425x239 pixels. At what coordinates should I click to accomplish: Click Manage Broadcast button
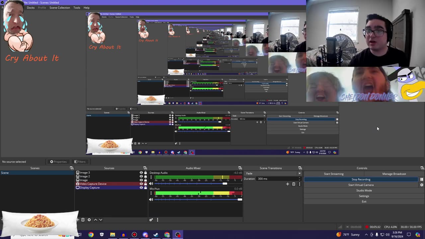tap(394, 174)
